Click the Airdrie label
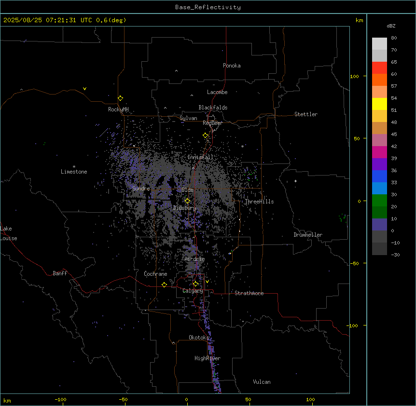This screenshot has height=406, width=416. [x=195, y=259]
